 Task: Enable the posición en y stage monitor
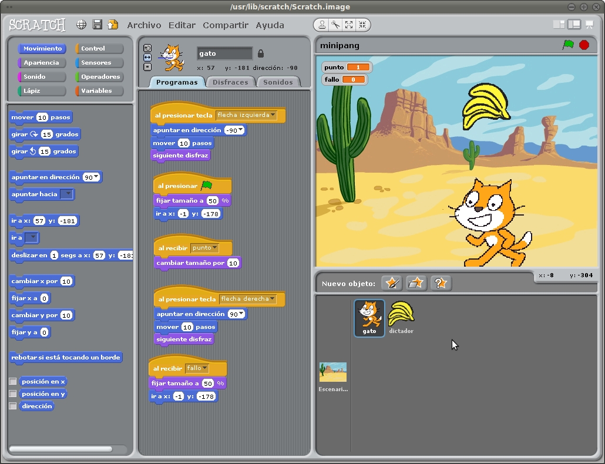[x=13, y=394]
